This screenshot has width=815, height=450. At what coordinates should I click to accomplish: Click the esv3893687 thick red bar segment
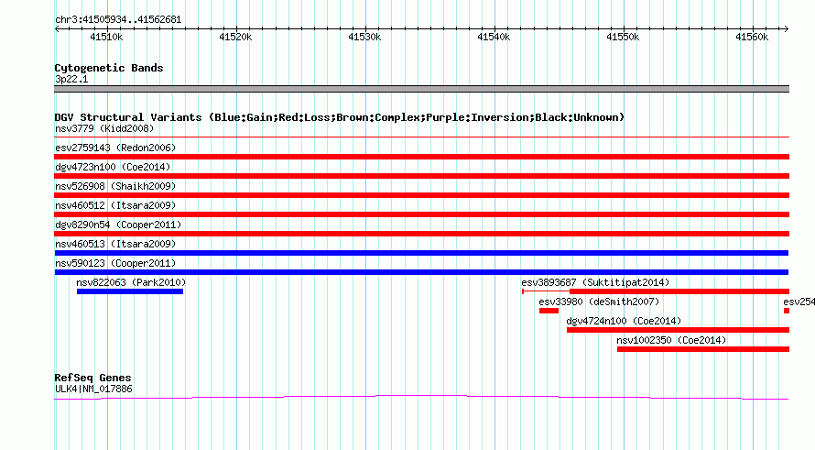pos(679,291)
